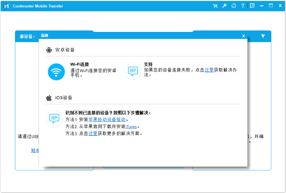
Task: Click the key registration icon
Action: 224,6
